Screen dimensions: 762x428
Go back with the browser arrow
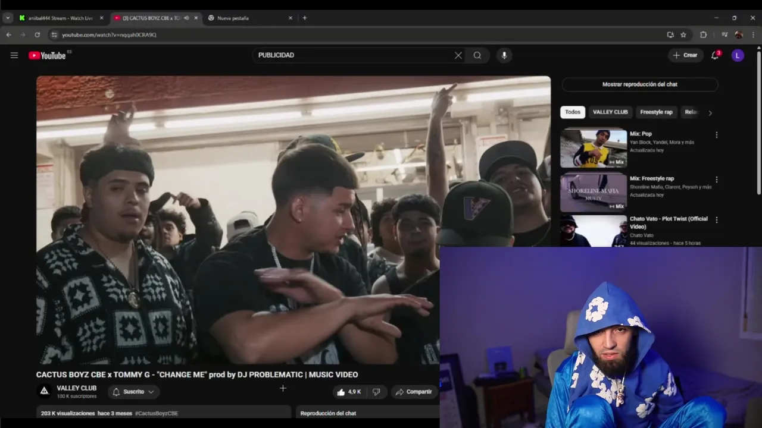tap(8, 35)
